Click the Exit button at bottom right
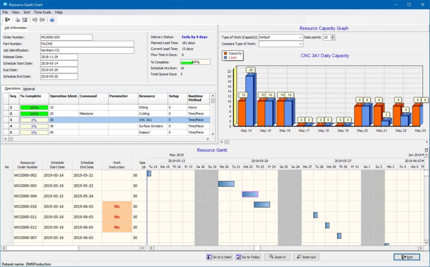The image size is (430, 267). [x=406, y=257]
